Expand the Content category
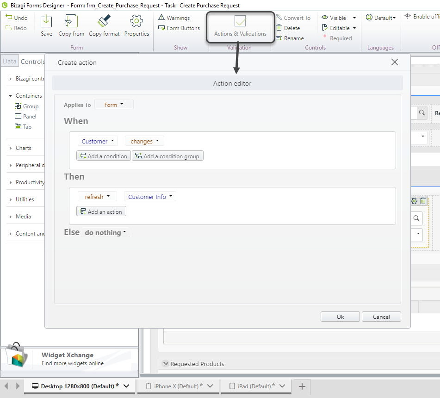 (x=10, y=234)
